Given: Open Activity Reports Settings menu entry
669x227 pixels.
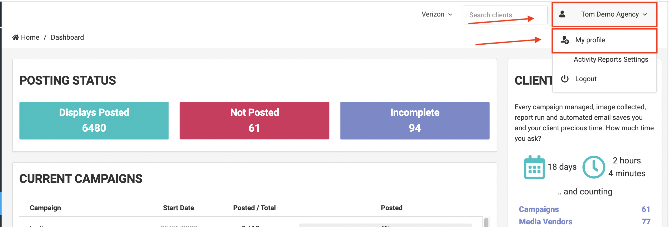Looking at the screenshot, I should point(611,59).
